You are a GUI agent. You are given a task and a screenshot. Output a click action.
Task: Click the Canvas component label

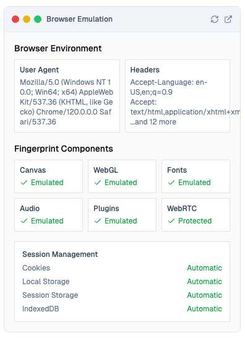point(33,170)
